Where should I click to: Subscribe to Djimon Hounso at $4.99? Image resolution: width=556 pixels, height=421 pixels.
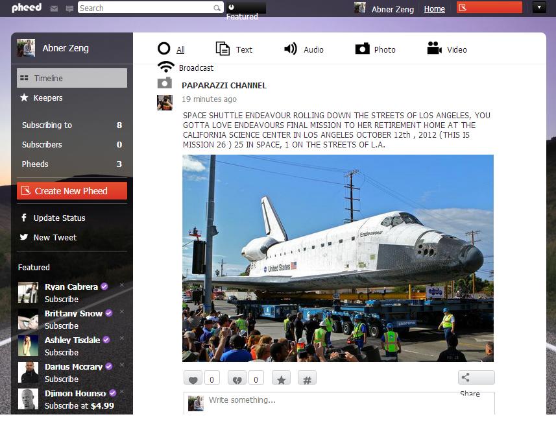tap(79, 406)
